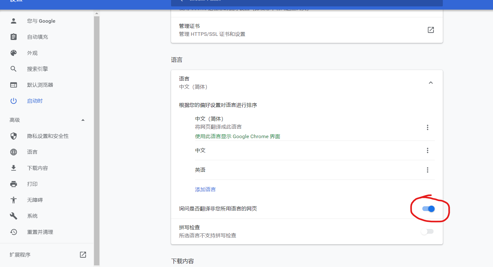
Task: Collapse the 高级 advanced section
Action: 83,120
